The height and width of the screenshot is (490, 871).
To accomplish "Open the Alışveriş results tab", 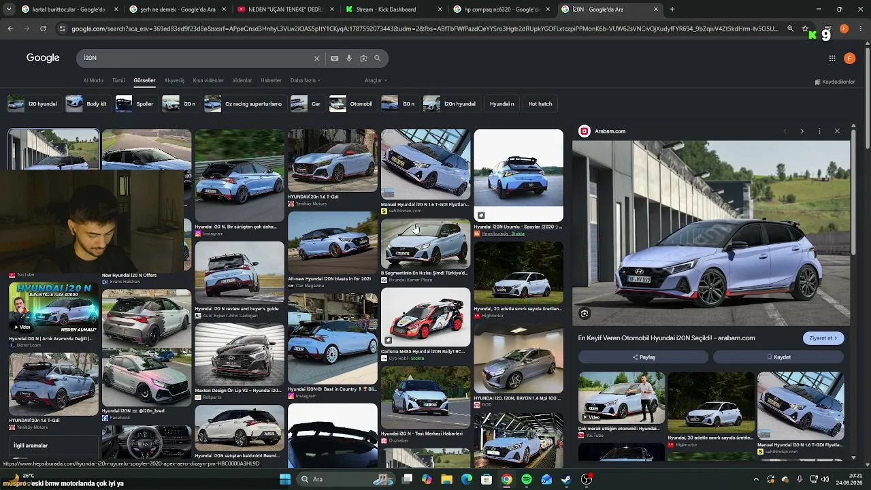I will [x=174, y=80].
